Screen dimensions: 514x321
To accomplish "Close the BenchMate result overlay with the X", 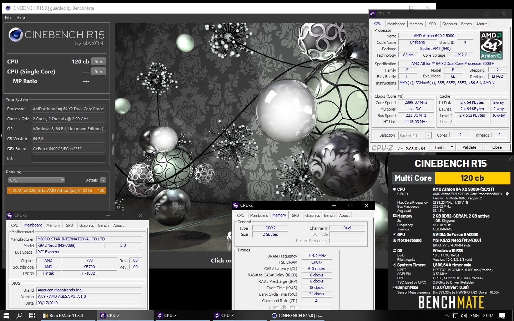I will click(x=510, y=159).
